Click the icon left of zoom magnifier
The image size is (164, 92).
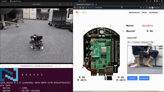point(141,8)
